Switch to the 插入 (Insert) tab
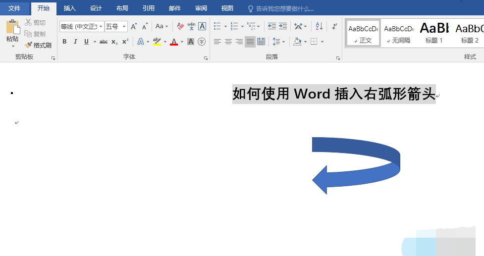The image size is (484, 256). click(70, 8)
